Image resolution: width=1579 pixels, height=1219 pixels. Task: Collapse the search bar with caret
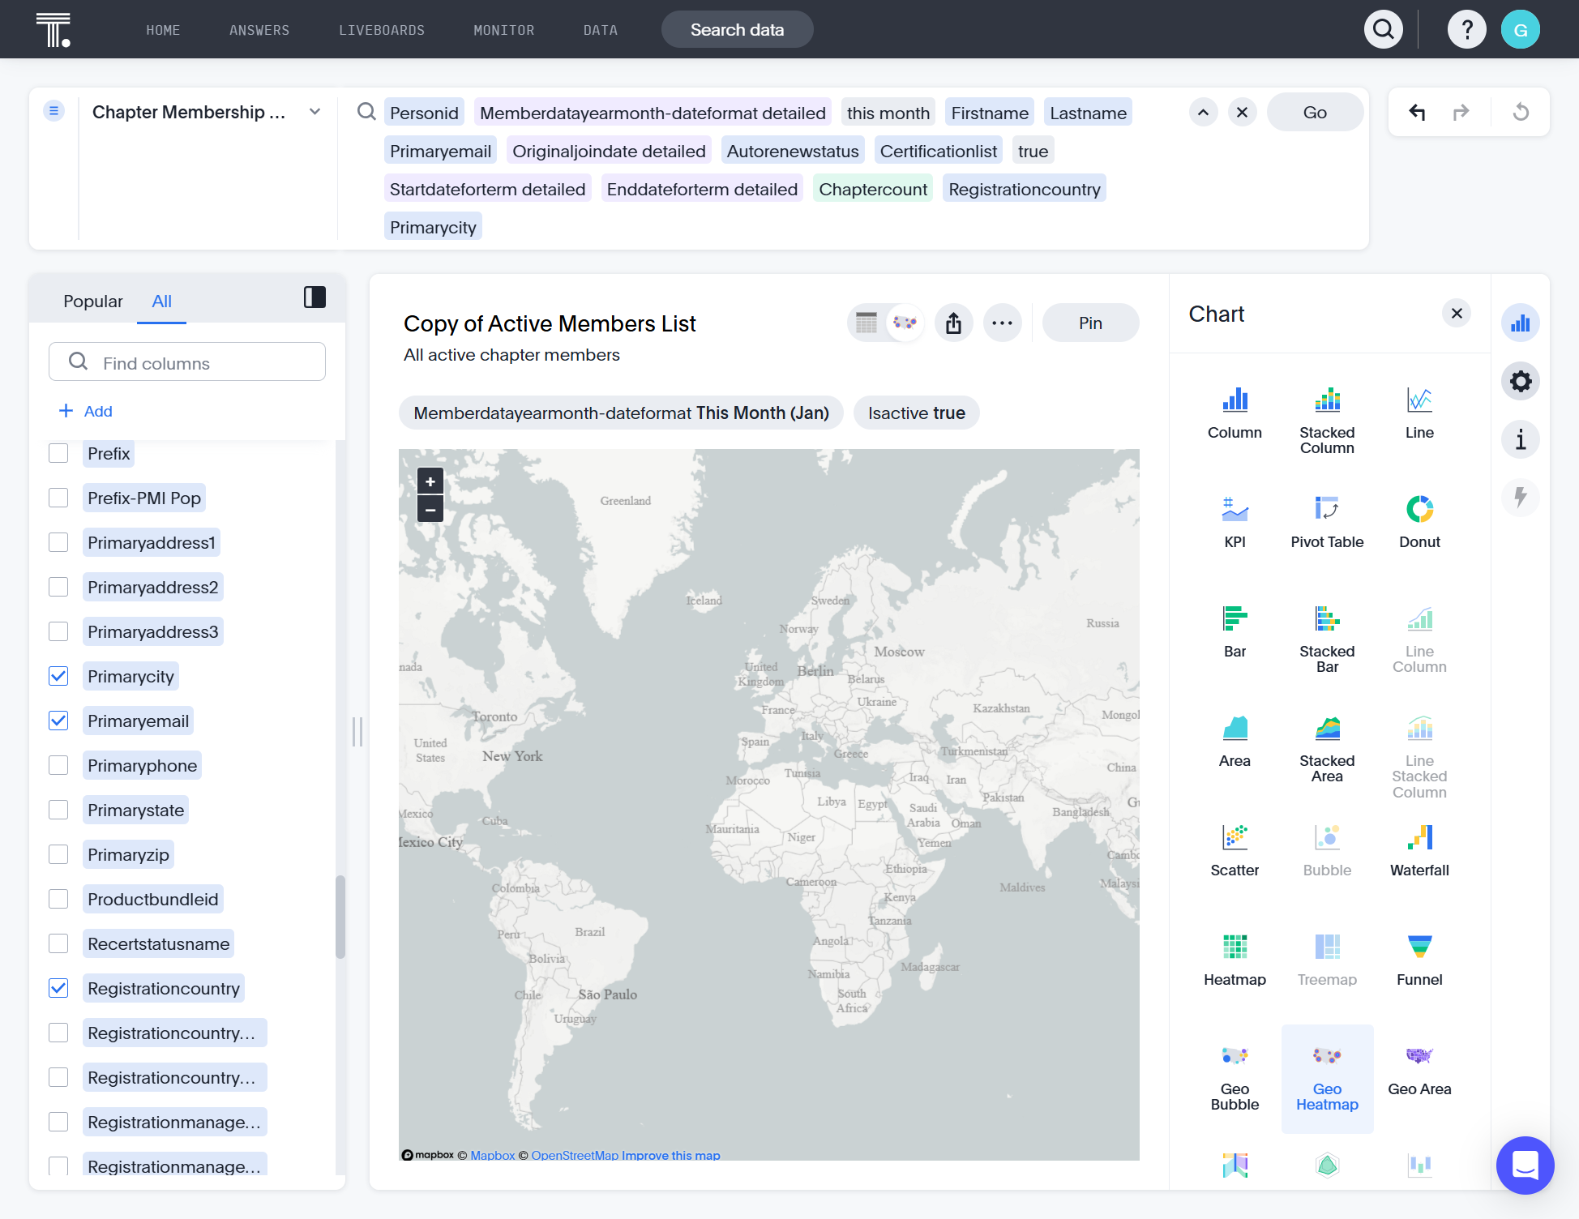point(1203,113)
